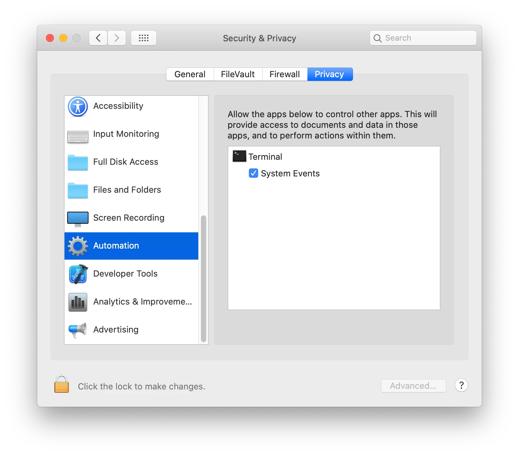Click the magnifier icon in search field
Screen dimensions: 519x456
click(x=377, y=38)
